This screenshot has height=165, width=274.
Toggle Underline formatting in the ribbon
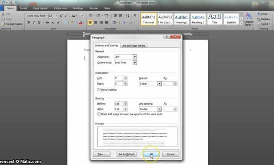[x=39, y=23]
